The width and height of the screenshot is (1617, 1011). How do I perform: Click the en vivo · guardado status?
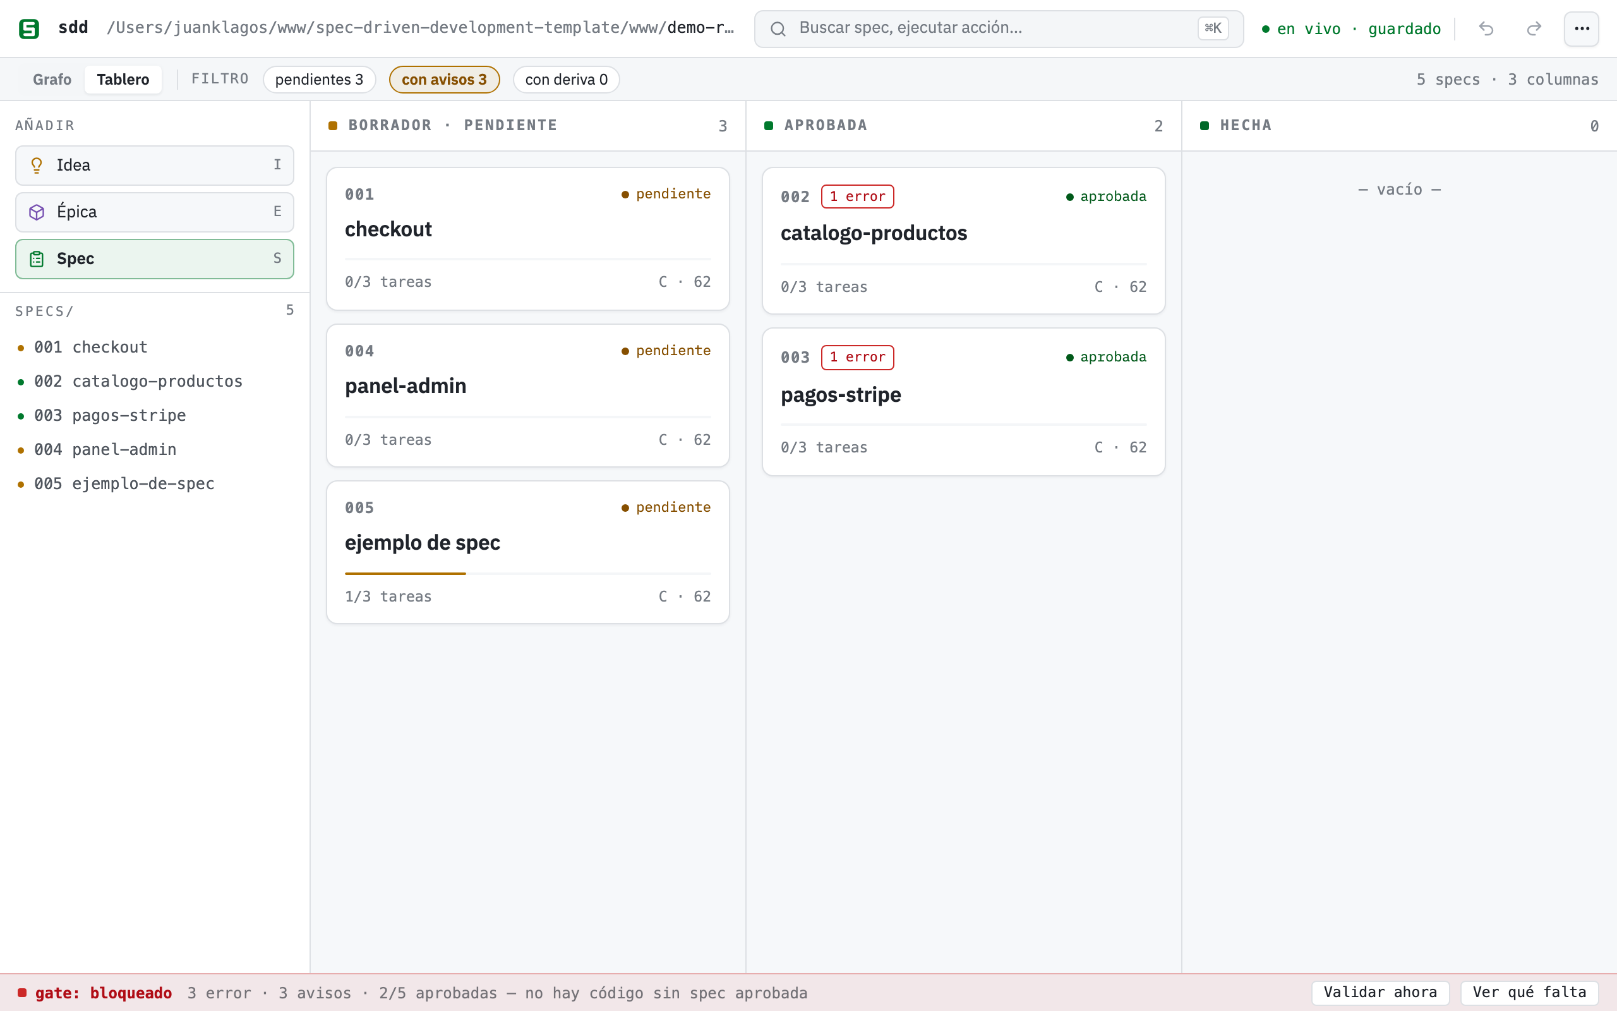pos(1350,29)
